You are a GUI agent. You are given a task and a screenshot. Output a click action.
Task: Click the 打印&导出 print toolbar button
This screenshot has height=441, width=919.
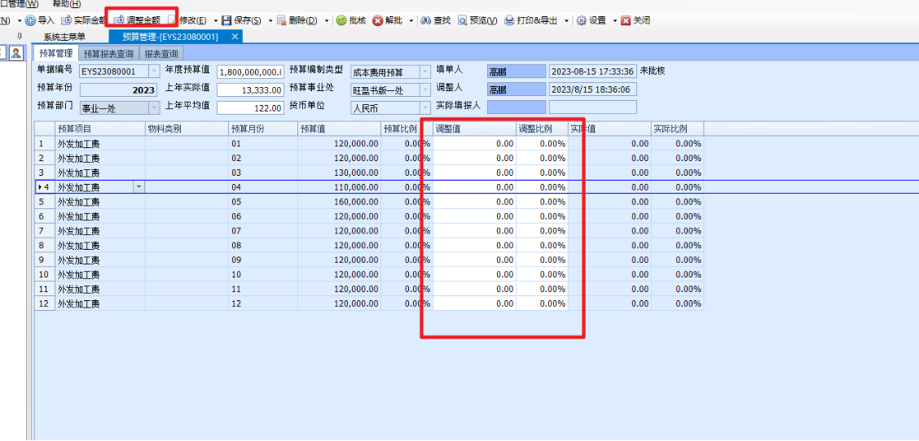pyautogui.click(x=531, y=20)
